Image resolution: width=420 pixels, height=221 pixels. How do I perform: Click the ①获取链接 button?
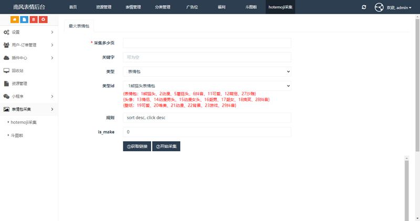[x=136, y=146]
